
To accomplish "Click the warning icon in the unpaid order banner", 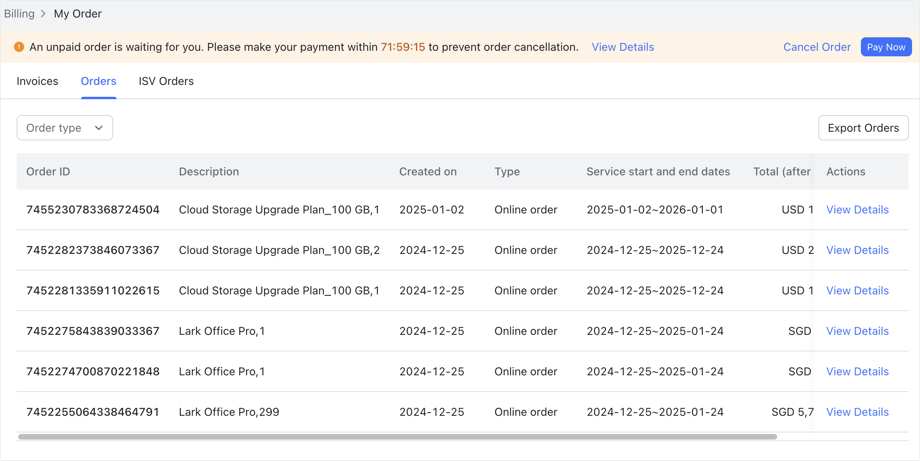I will click(x=19, y=46).
